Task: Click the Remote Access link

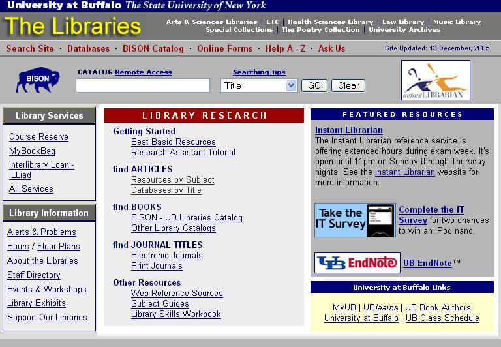Action: click(144, 72)
